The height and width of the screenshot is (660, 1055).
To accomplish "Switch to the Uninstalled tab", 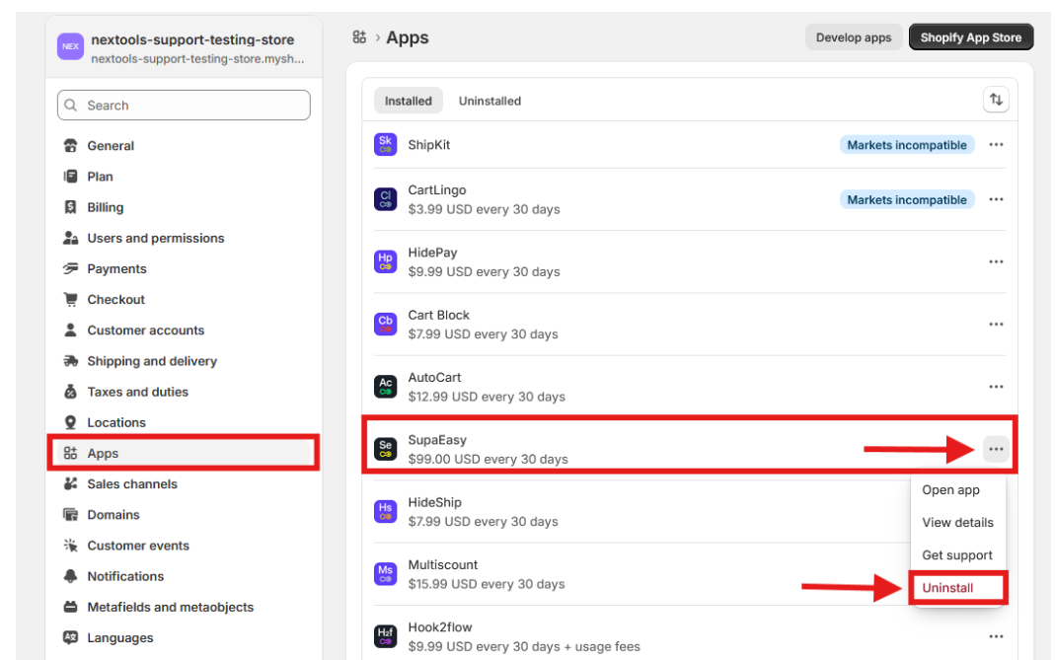I will click(490, 101).
